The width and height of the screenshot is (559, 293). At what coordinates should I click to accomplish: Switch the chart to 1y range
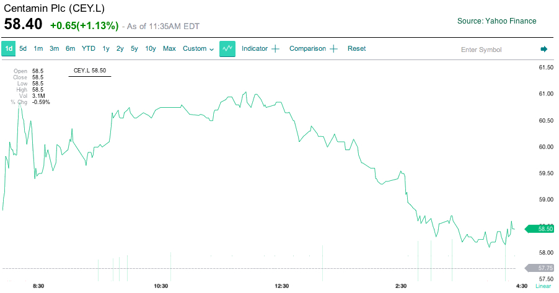(106, 49)
